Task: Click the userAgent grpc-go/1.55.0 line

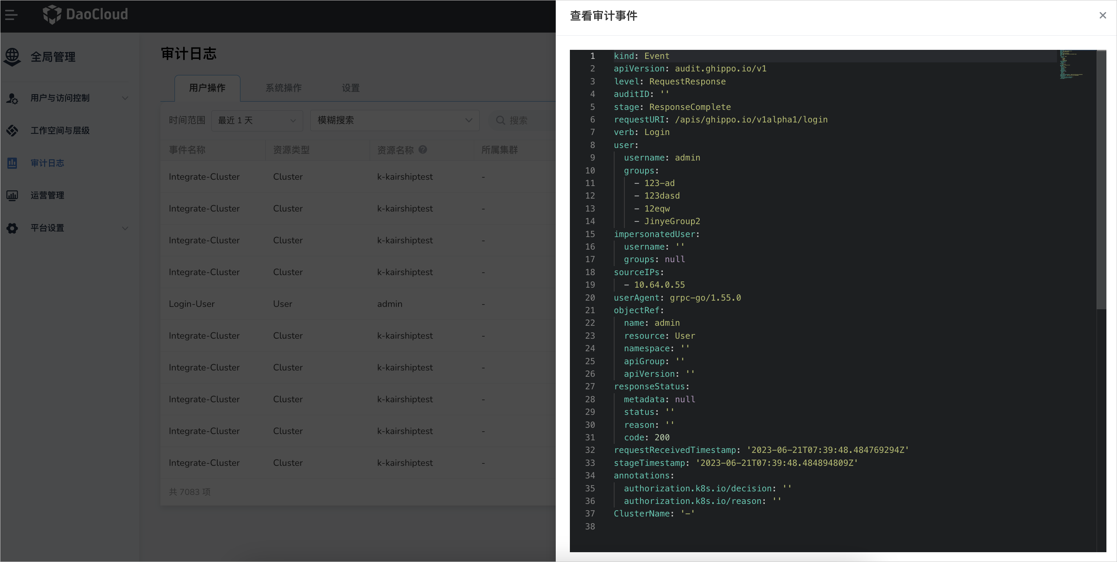Action: (x=677, y=298)
